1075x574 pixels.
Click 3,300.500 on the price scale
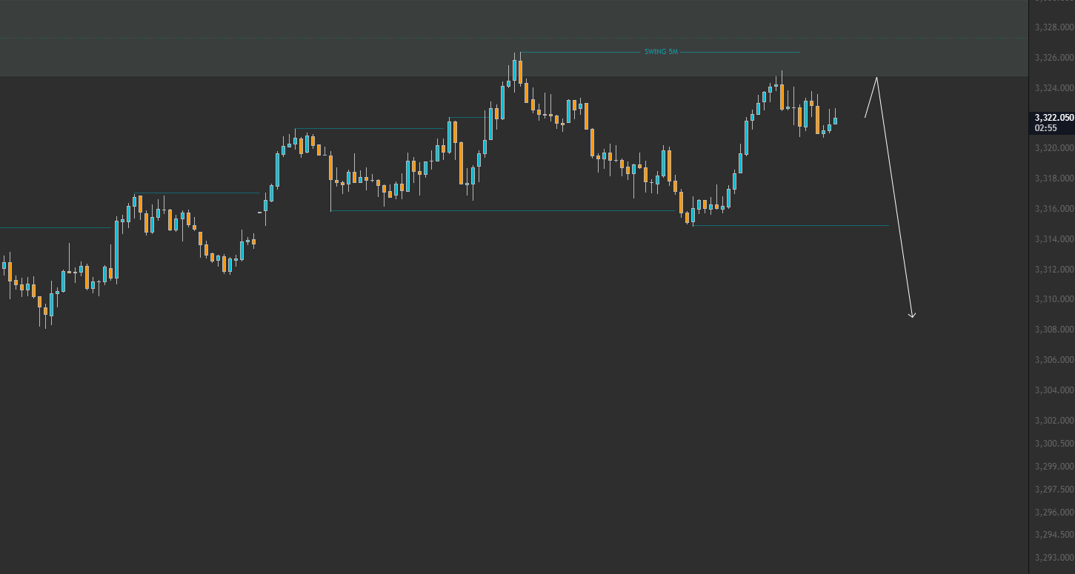point(1054,444)
